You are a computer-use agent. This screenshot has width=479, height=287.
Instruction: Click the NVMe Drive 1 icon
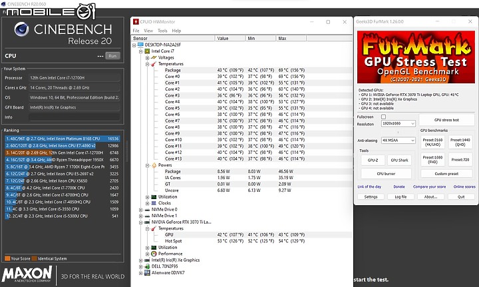(147, 216)
